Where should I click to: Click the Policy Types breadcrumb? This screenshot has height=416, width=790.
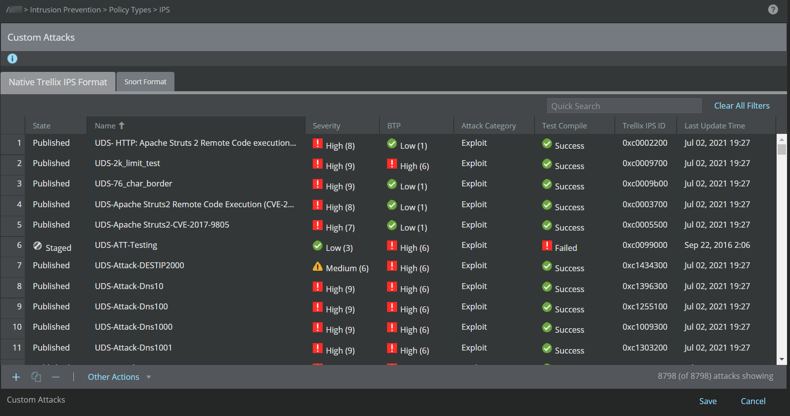click(130, 10)
